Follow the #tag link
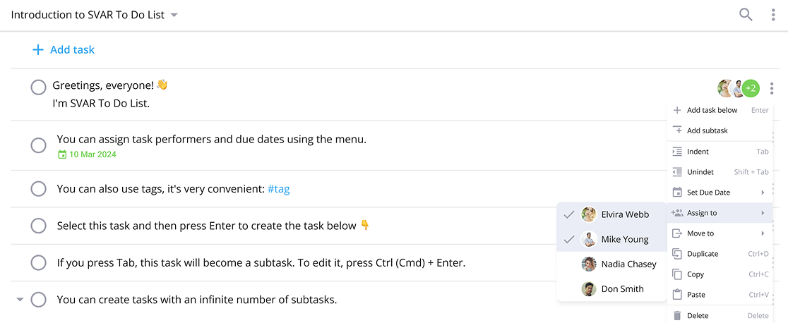Image resolution: width=788 pixels, height=323 pixels. point(278,190)
